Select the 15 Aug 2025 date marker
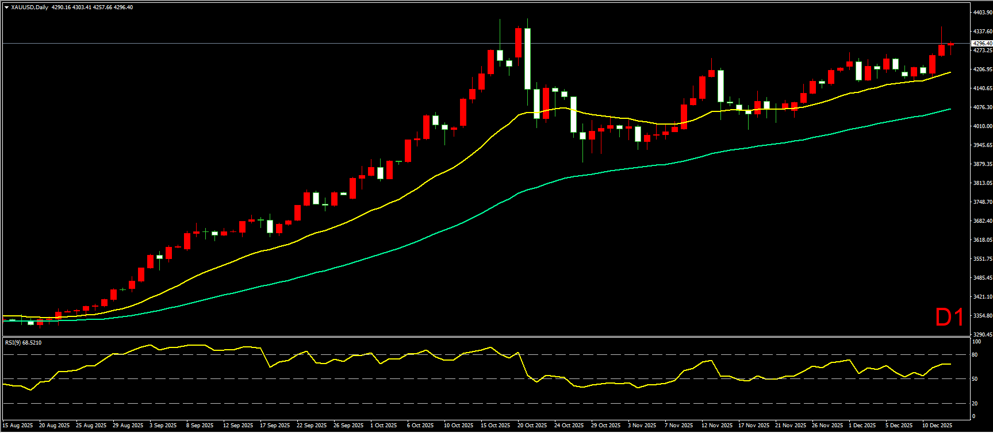Screen dimensions: 993x433 point(18,426)
